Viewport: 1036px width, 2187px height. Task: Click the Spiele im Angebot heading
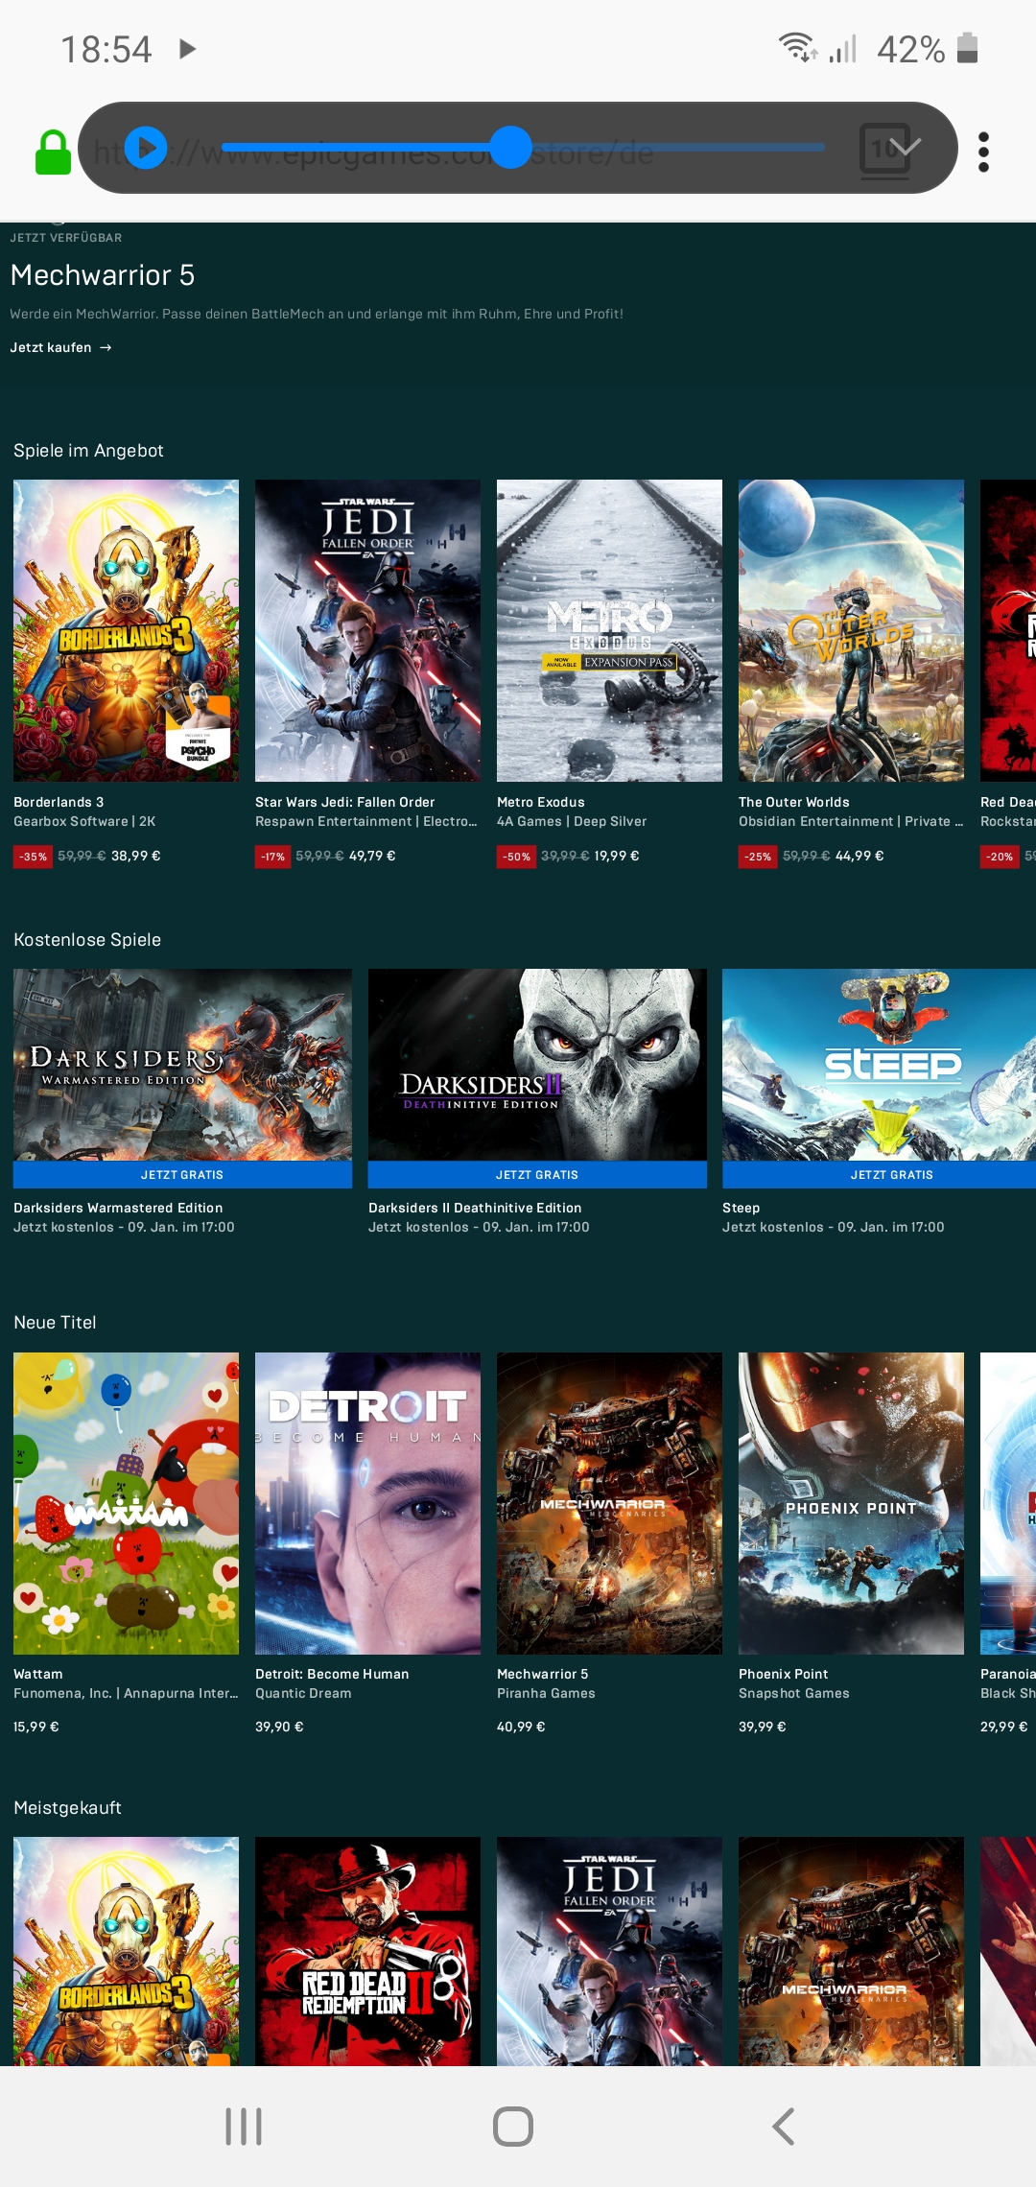click(x=88, y=451)
